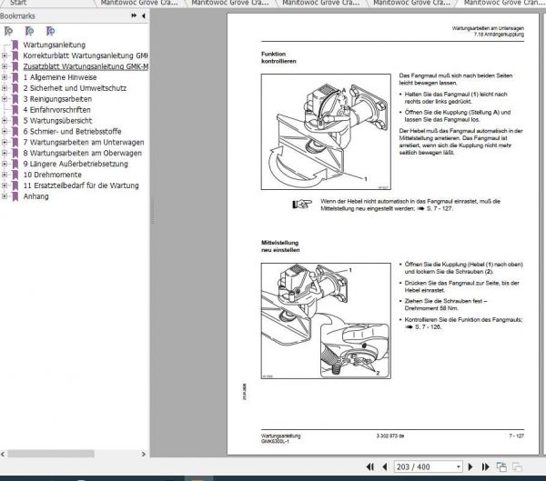546x481 pixels.
Task: Switch to the fourth Manitowoc Grove Cra... tab
Action: point(412,3)
